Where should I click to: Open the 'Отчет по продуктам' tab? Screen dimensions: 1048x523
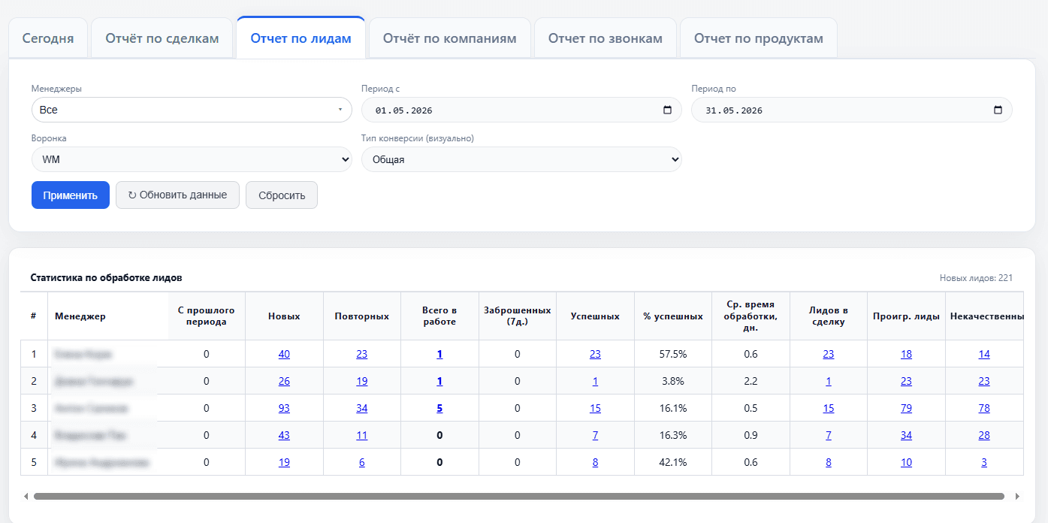tap(759, 38)
